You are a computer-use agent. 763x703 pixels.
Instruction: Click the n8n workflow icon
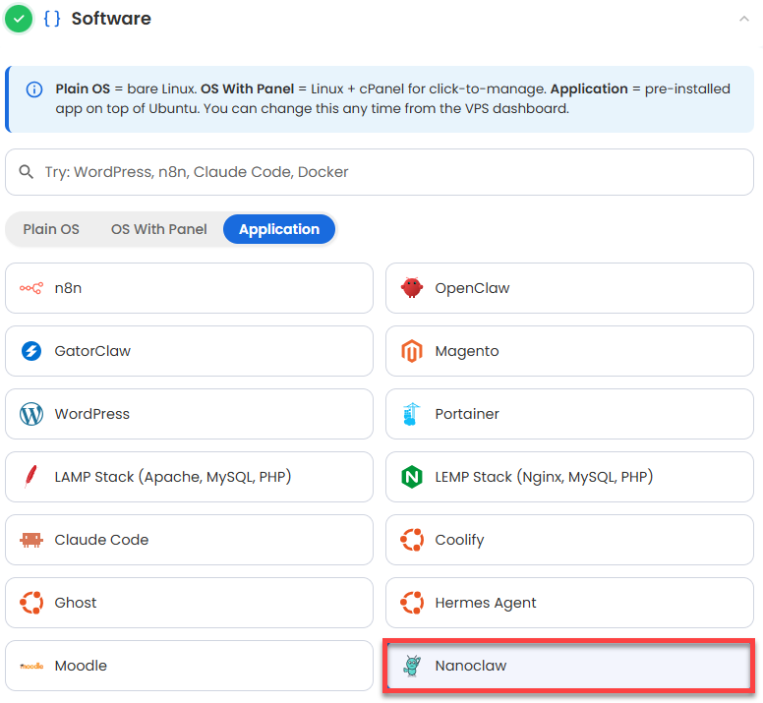[x=31, y=288]
